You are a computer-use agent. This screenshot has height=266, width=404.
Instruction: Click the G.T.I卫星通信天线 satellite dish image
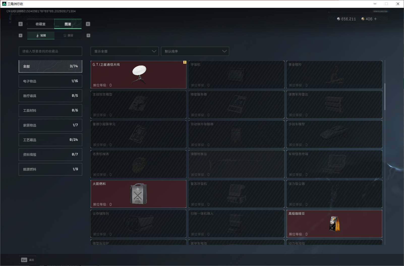coord(139,74)
